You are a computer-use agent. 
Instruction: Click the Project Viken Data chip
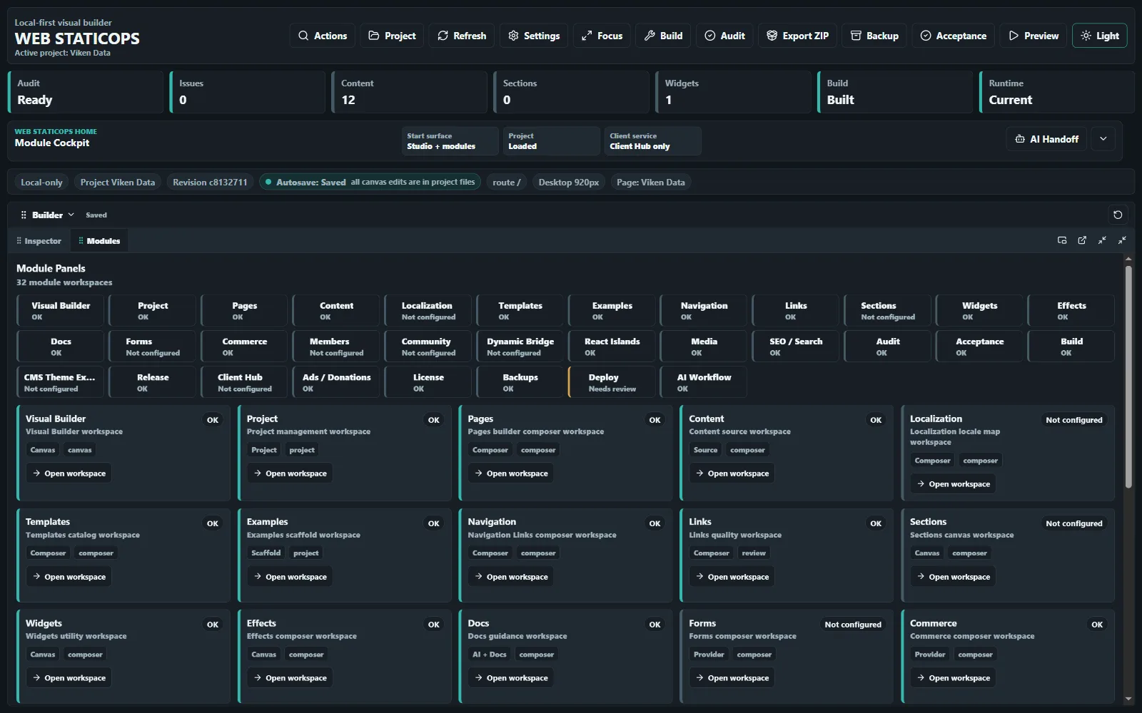pyautogui.click(x=118, y=183)
